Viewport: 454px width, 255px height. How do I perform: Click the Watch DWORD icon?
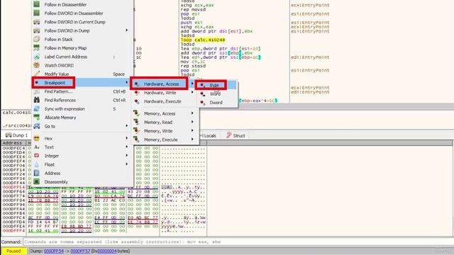tap(36, 65)
